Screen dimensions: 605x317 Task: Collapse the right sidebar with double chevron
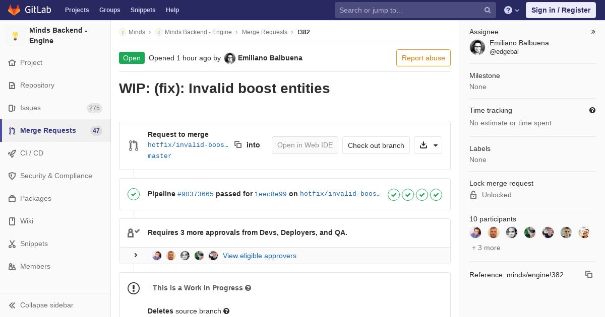pyautogui.click(x=593, y=32)
